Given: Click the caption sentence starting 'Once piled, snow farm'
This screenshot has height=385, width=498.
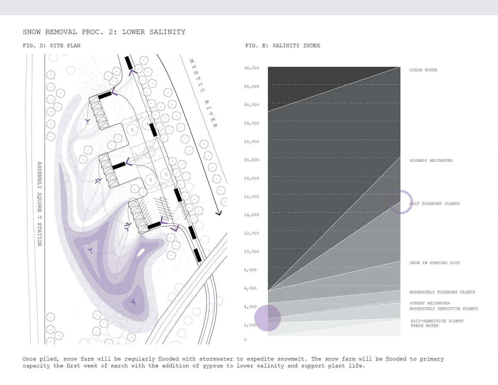Looking at the screenshot, I should pyautogui.click(x=233, y=362).
